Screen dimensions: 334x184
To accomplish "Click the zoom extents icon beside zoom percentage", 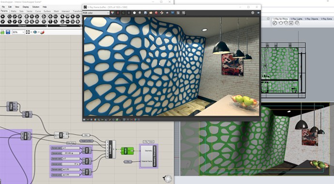I will [x=28, y=32].
